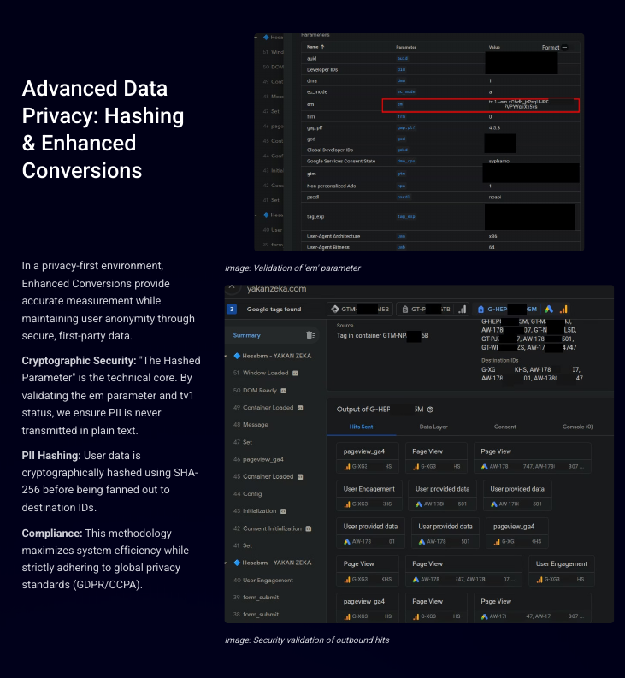
Task: Select the GT-P Google tag chip
Action: click(x=433, y=310)
